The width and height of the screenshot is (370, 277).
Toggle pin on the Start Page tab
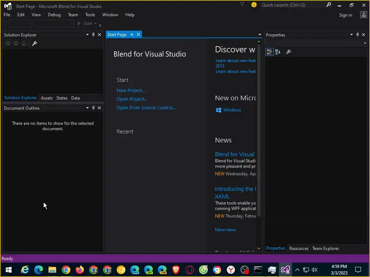coord(132,35)
